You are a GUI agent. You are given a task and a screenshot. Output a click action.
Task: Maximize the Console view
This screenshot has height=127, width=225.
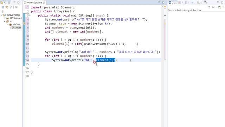[222, 2]
